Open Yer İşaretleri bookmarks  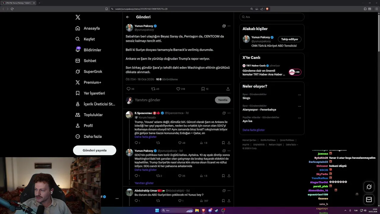(x=90, y=93)
